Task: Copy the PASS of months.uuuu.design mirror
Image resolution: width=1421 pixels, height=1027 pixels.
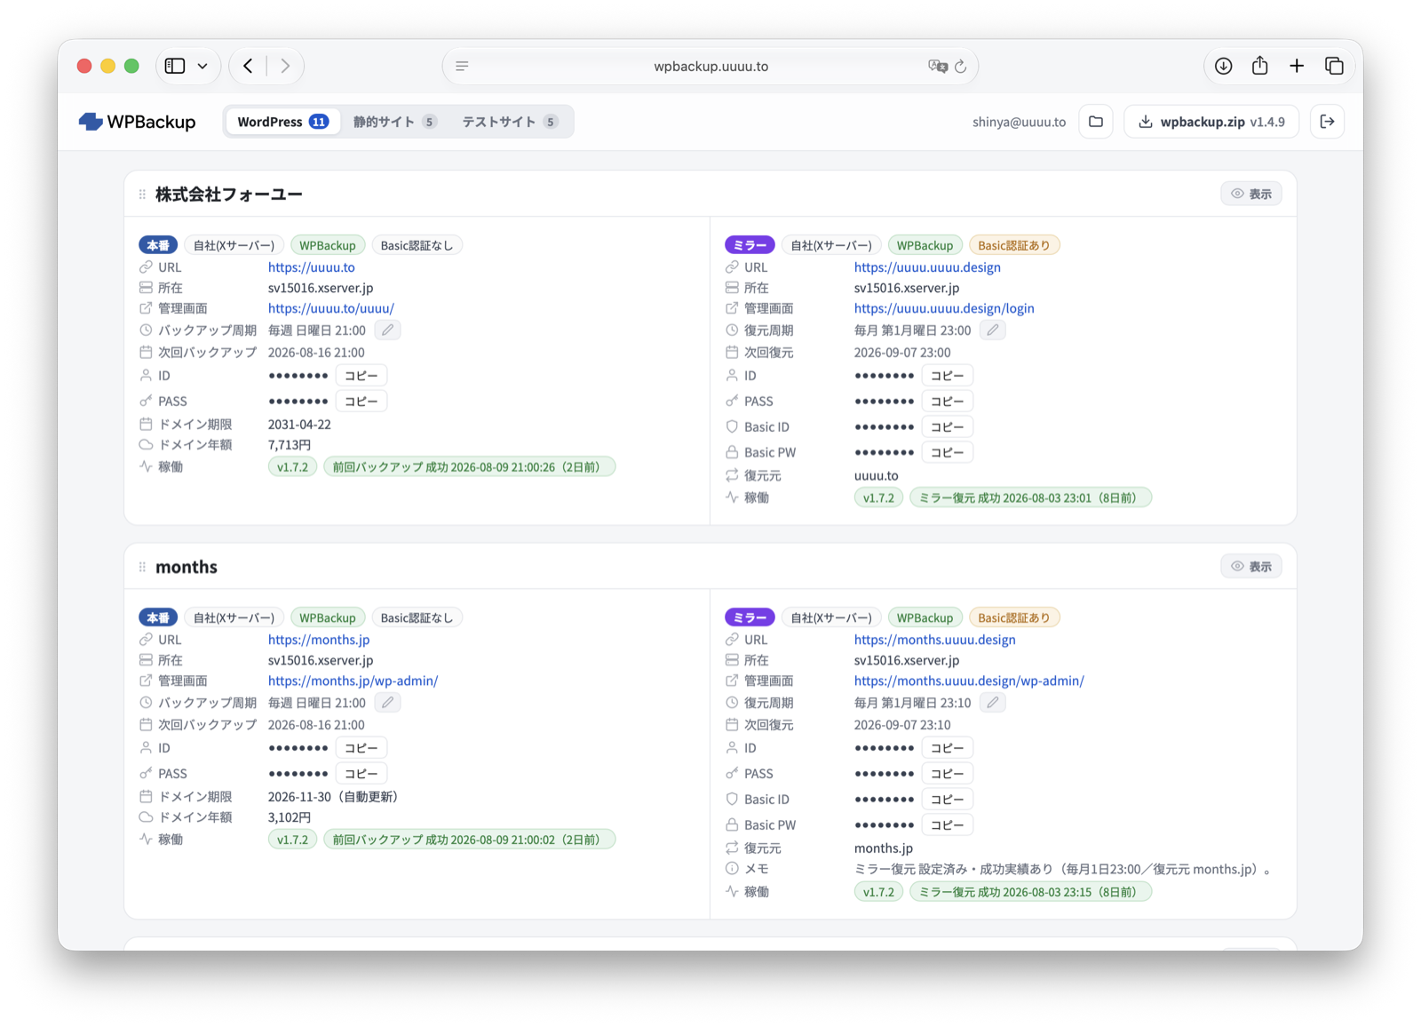Action: 948,774
